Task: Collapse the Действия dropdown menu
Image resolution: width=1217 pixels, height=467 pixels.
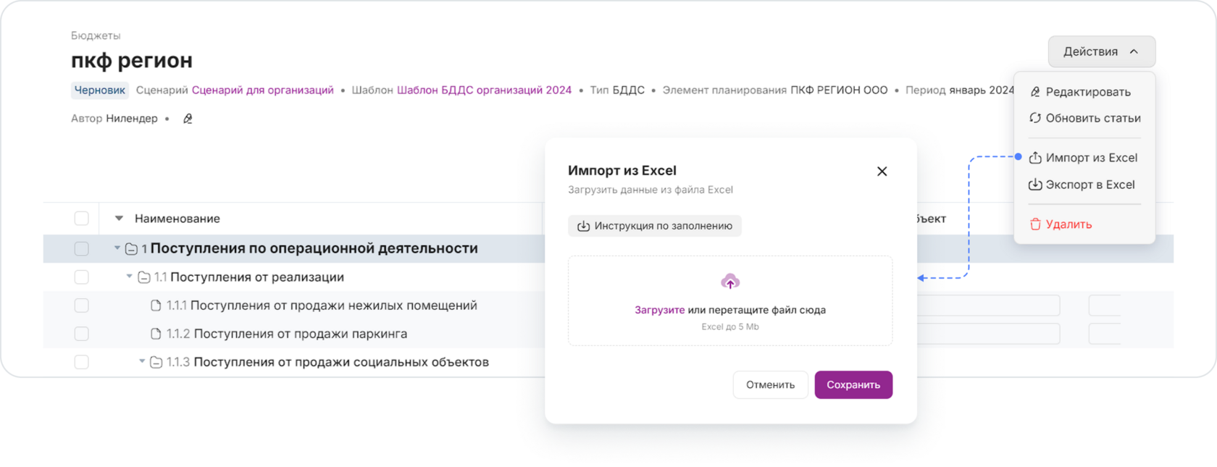Action: pyautogui.click(x=1101, y=51)
